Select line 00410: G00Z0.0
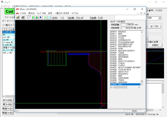 point(125,32)
